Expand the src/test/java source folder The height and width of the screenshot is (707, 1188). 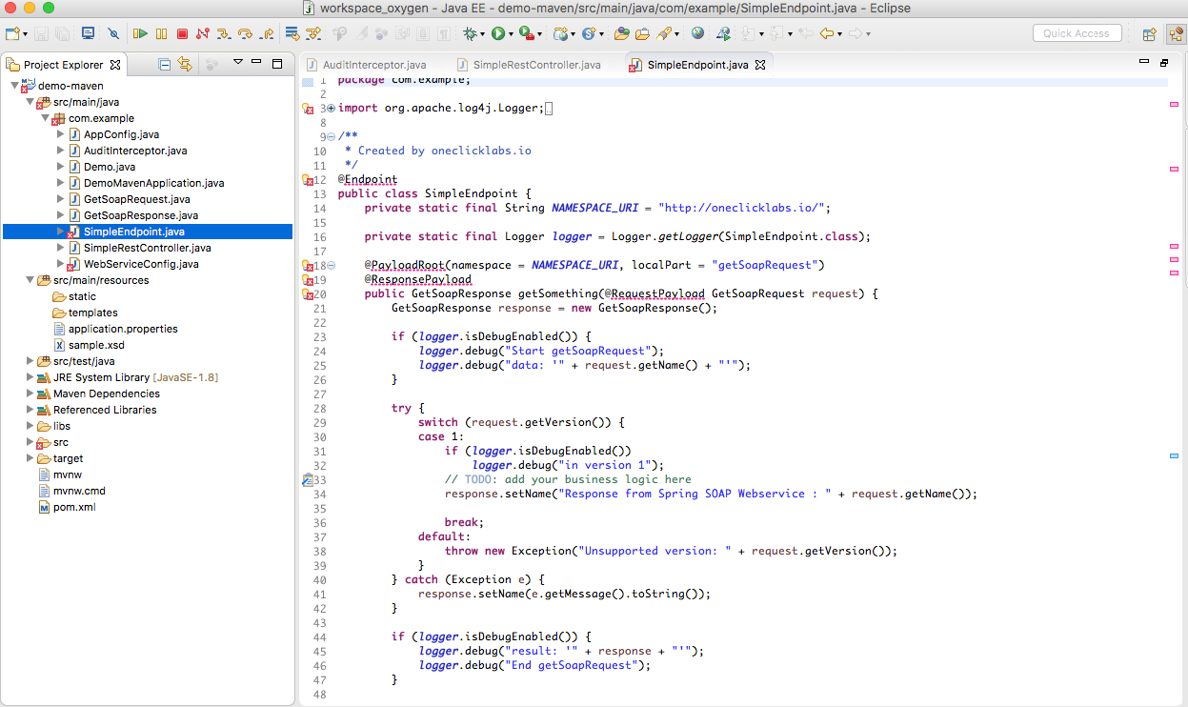tap(30, 361)
